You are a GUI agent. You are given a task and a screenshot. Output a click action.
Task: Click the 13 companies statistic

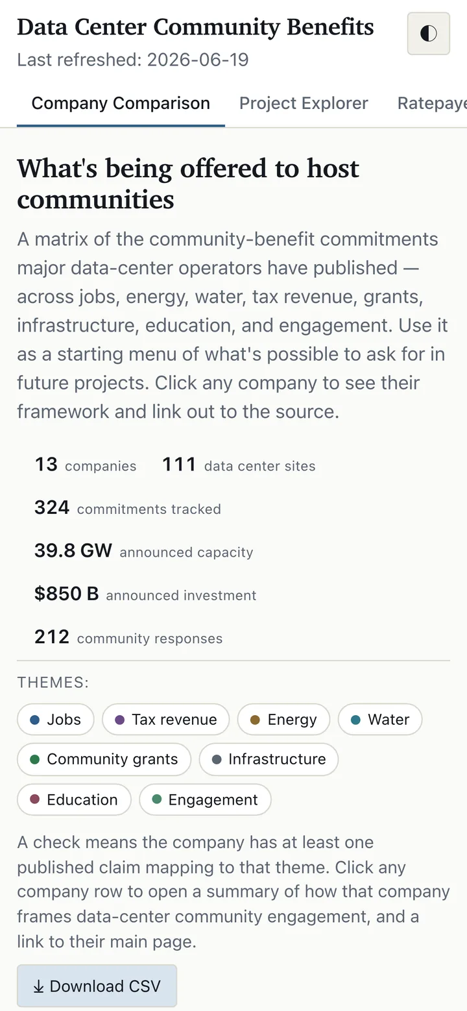(86, 465)
